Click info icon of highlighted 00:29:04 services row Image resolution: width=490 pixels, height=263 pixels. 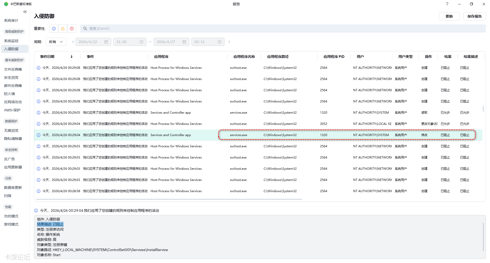(39, 135)
